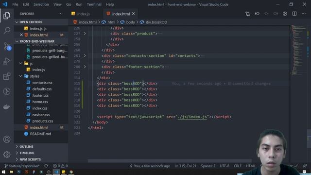Split the editor to the right
The width and height of the screenshot is (311, 175).
point(294,14)
